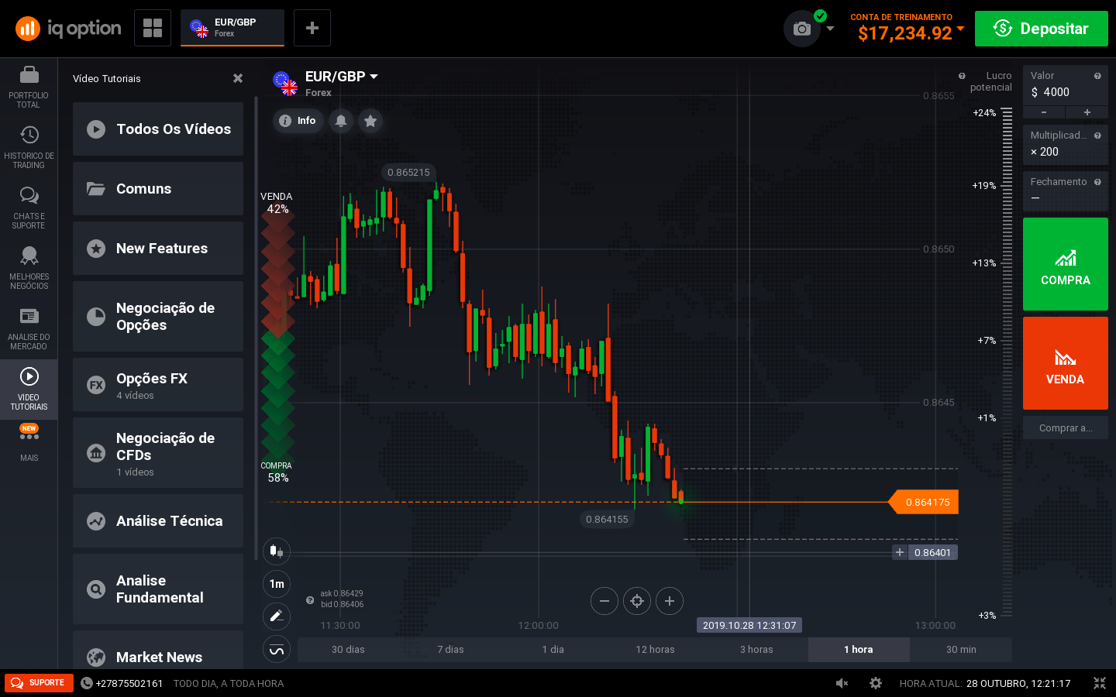Click the red VENDA button
The width and height of the screenshot is (1116, 697).
(1066, 363)
